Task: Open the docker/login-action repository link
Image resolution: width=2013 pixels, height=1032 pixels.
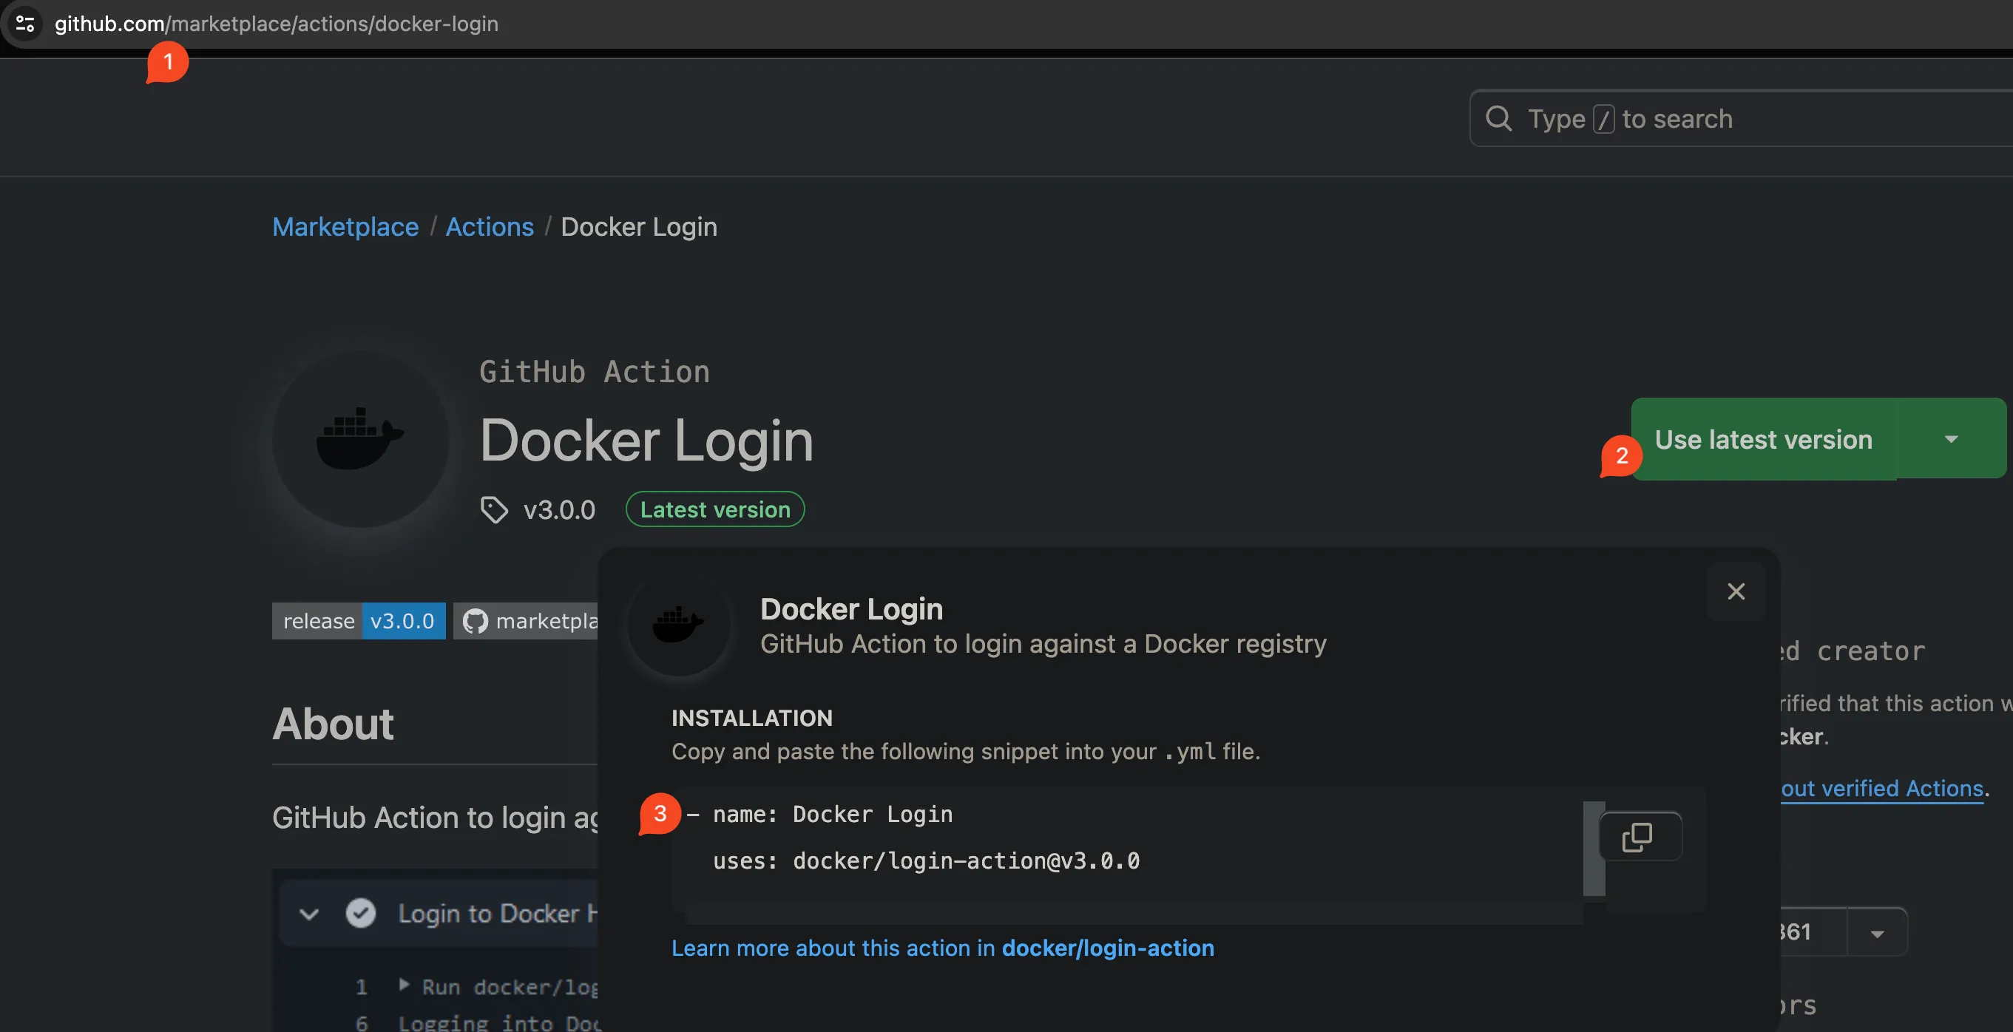Action: tap(1108, 948)
